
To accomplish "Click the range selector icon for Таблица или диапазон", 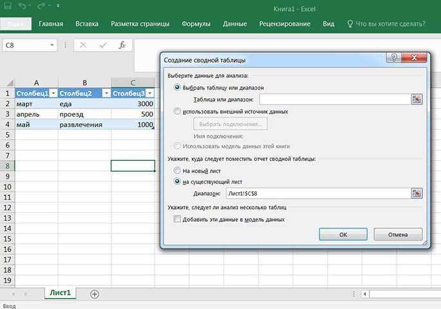I will [417, 99].
